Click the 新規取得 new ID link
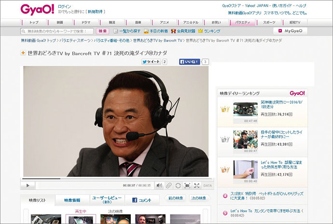The width and height of the screenshot is (333, 224). coord(95,12)
